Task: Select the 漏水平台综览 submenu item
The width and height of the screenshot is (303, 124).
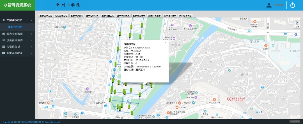Action: [x=15, y=27]
